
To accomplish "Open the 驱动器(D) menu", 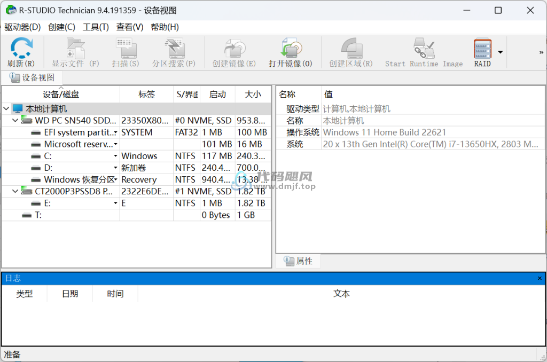I will point(22,27).
